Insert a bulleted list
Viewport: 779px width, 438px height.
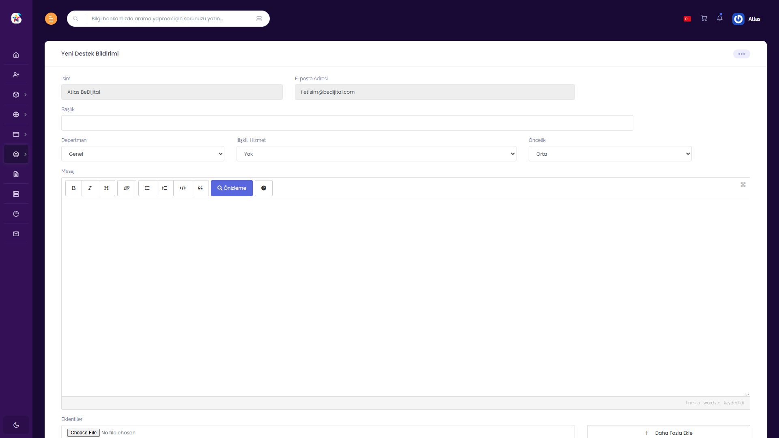tap(147, 188)
